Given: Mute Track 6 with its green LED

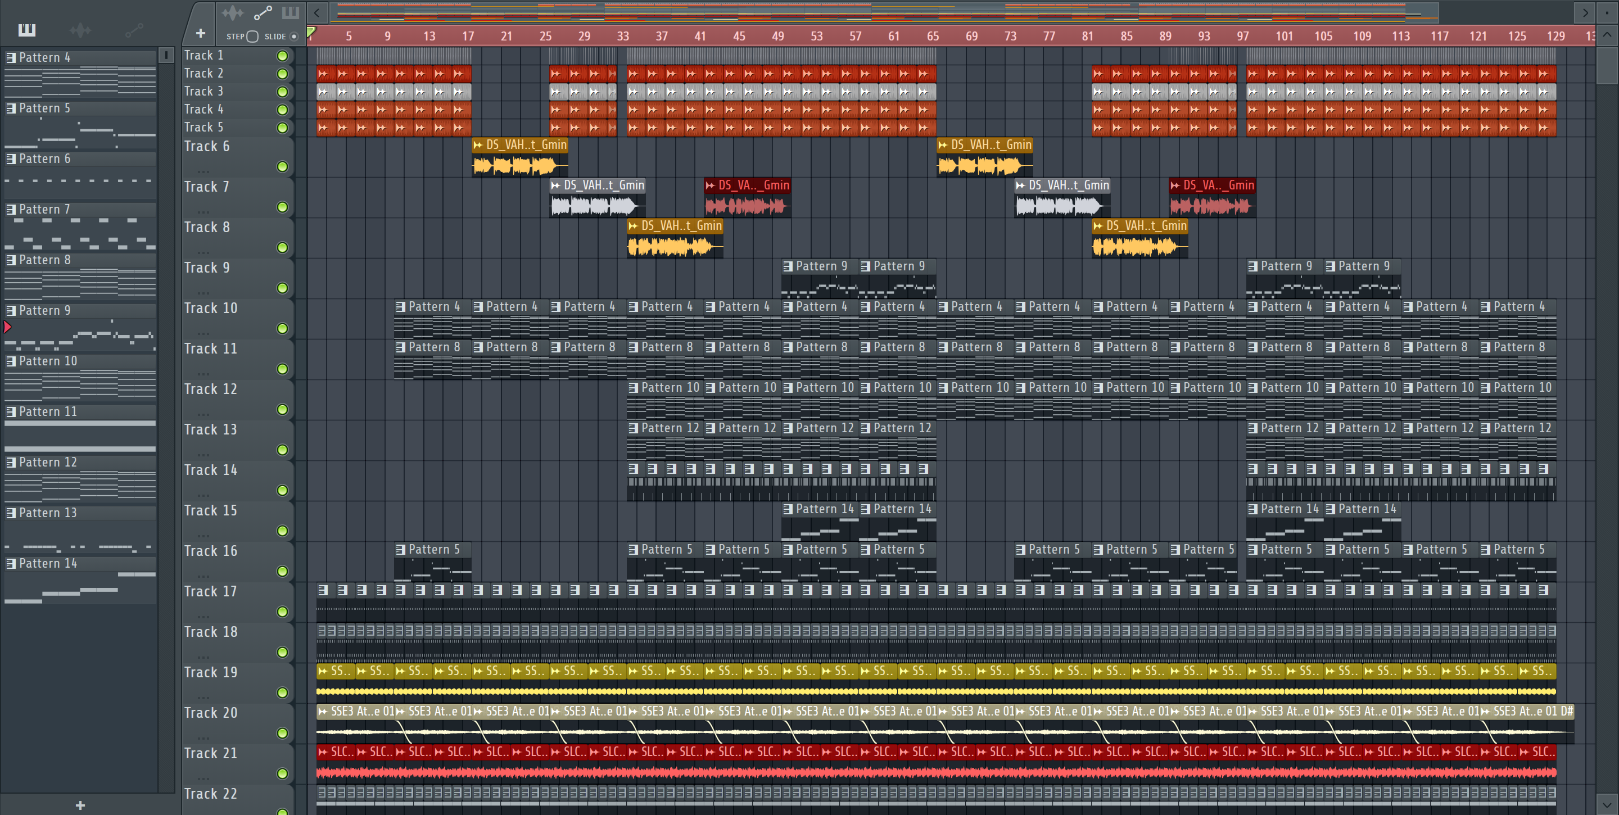Looking at the screenshot, I should (x=283, y=166).
